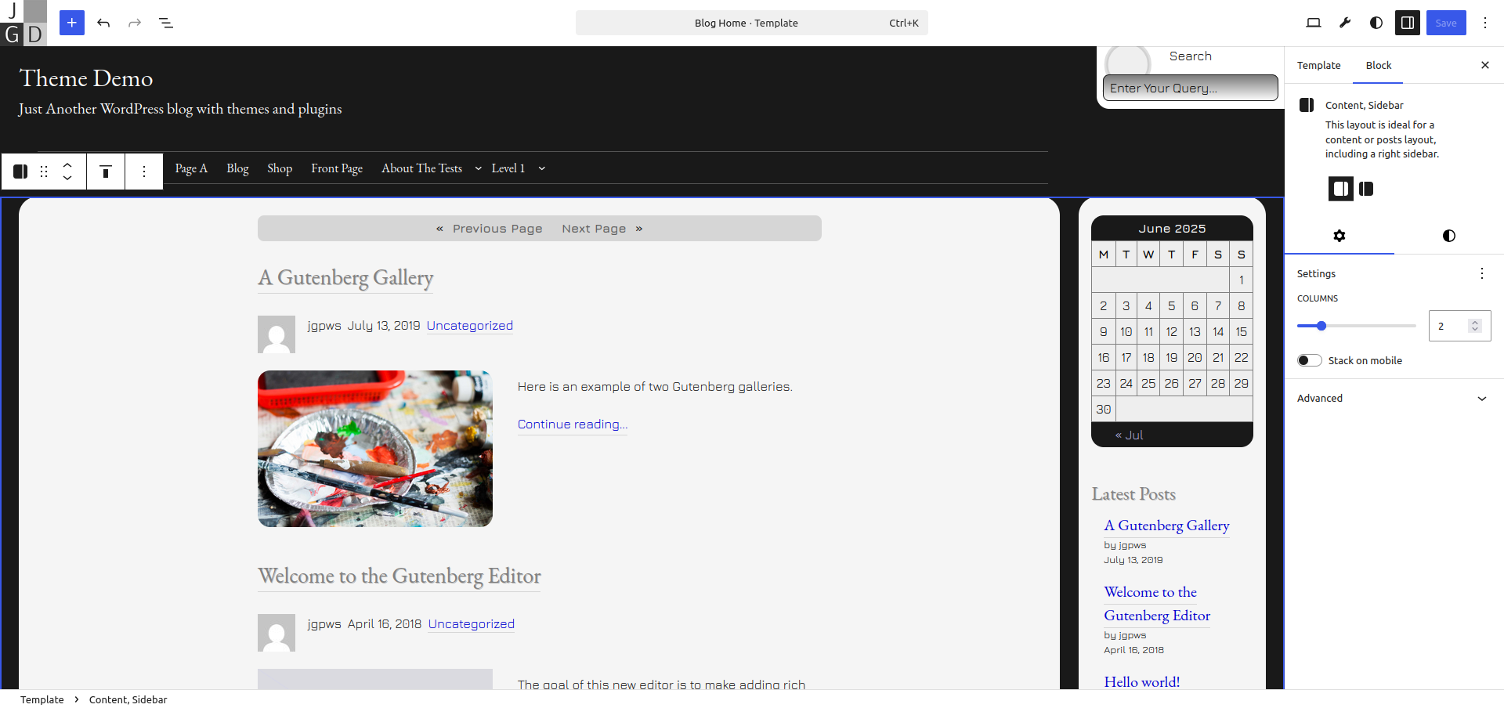Viewport: 1504px width, 708px height.
Task: Open the Shop navigation menu item
Action: (279, 168)
